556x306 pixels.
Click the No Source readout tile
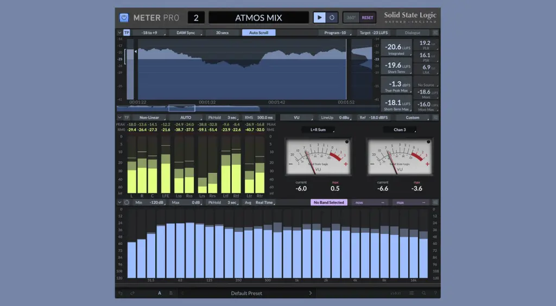click(426, 82)
